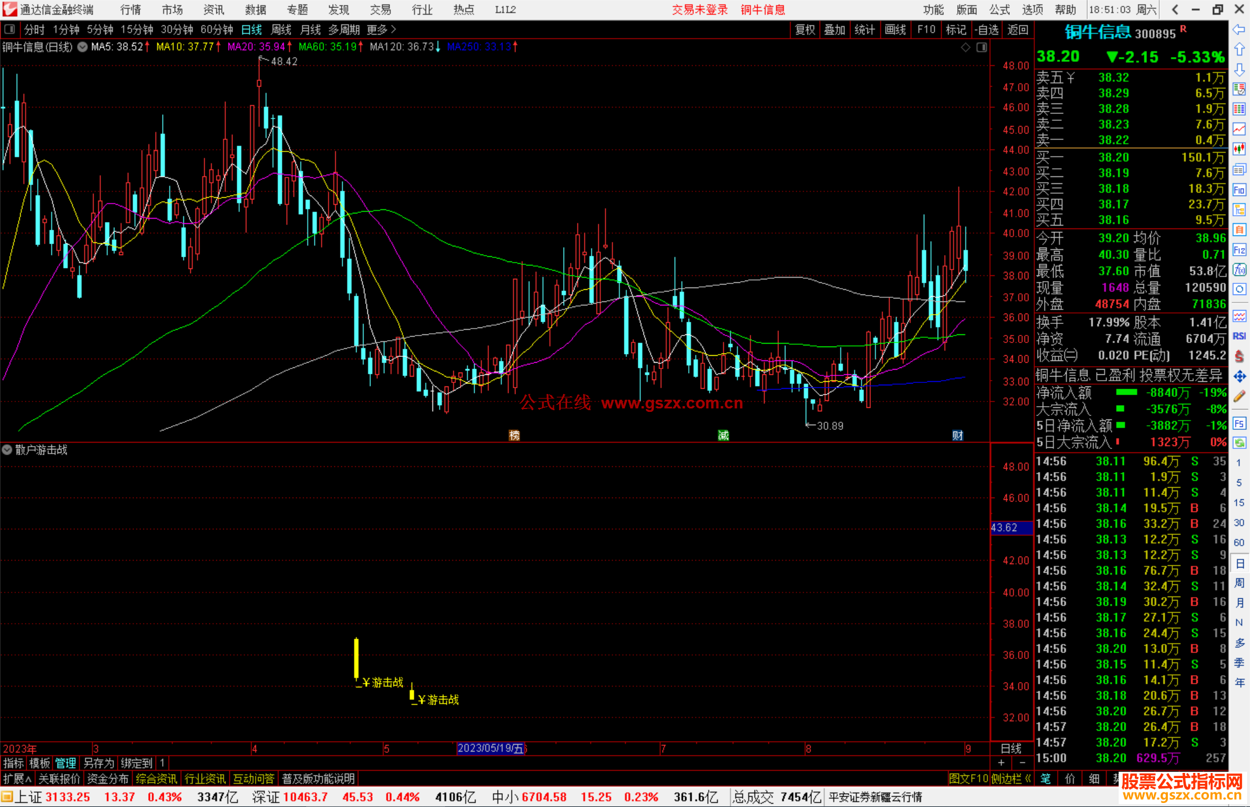Select the pencil drawing tool icon

point(1239,397)
